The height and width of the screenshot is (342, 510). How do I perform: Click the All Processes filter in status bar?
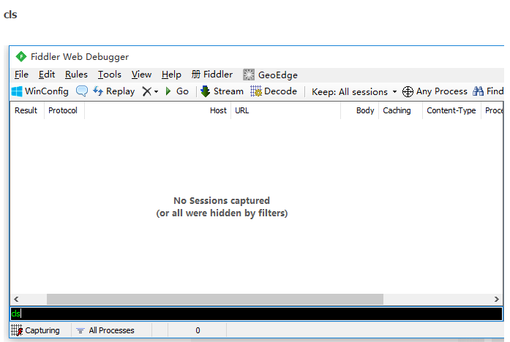105,330
